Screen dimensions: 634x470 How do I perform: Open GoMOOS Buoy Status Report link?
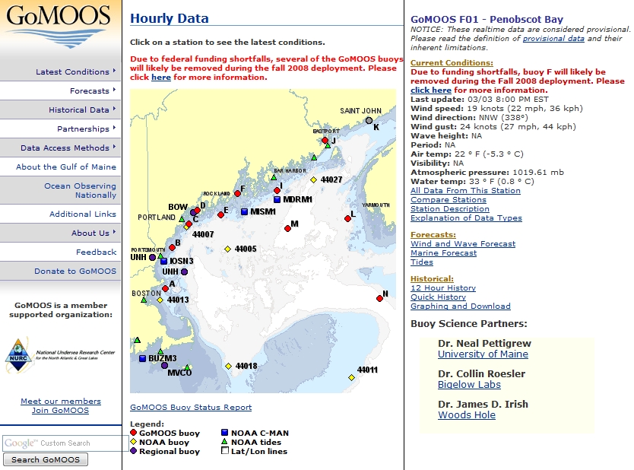click(x=191, y=408)
